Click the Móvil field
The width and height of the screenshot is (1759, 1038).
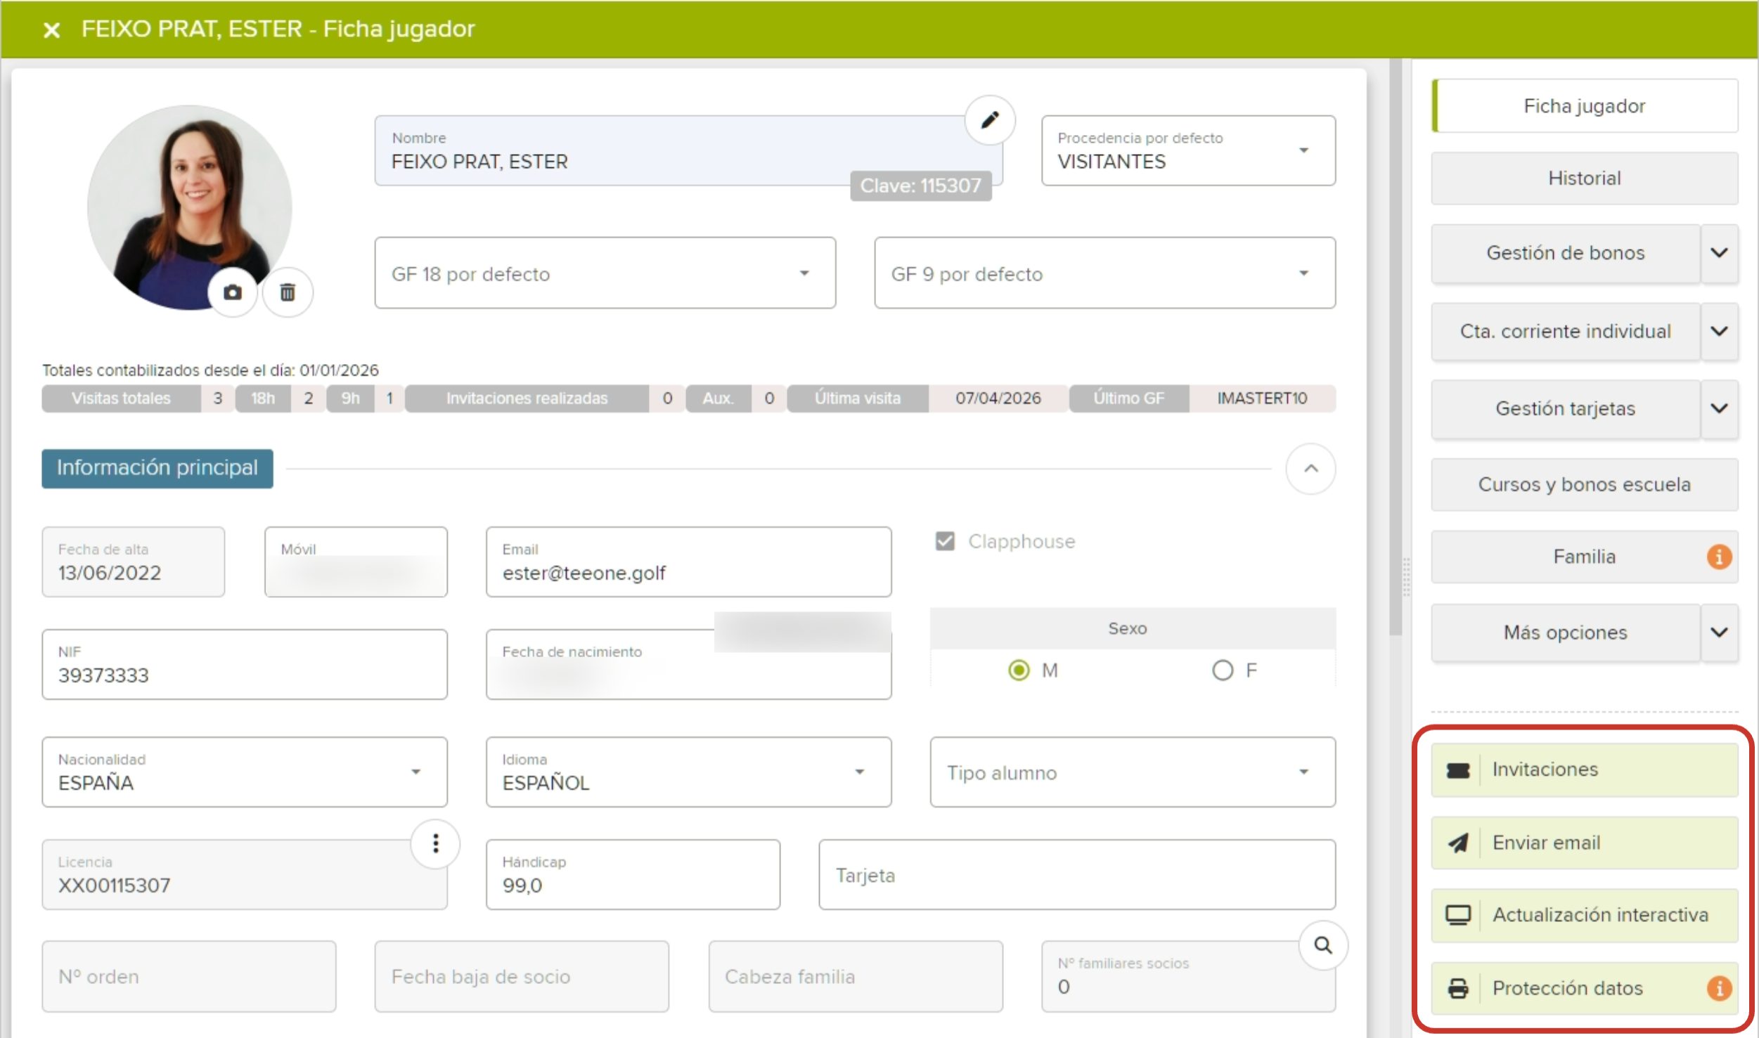[356, 562]
